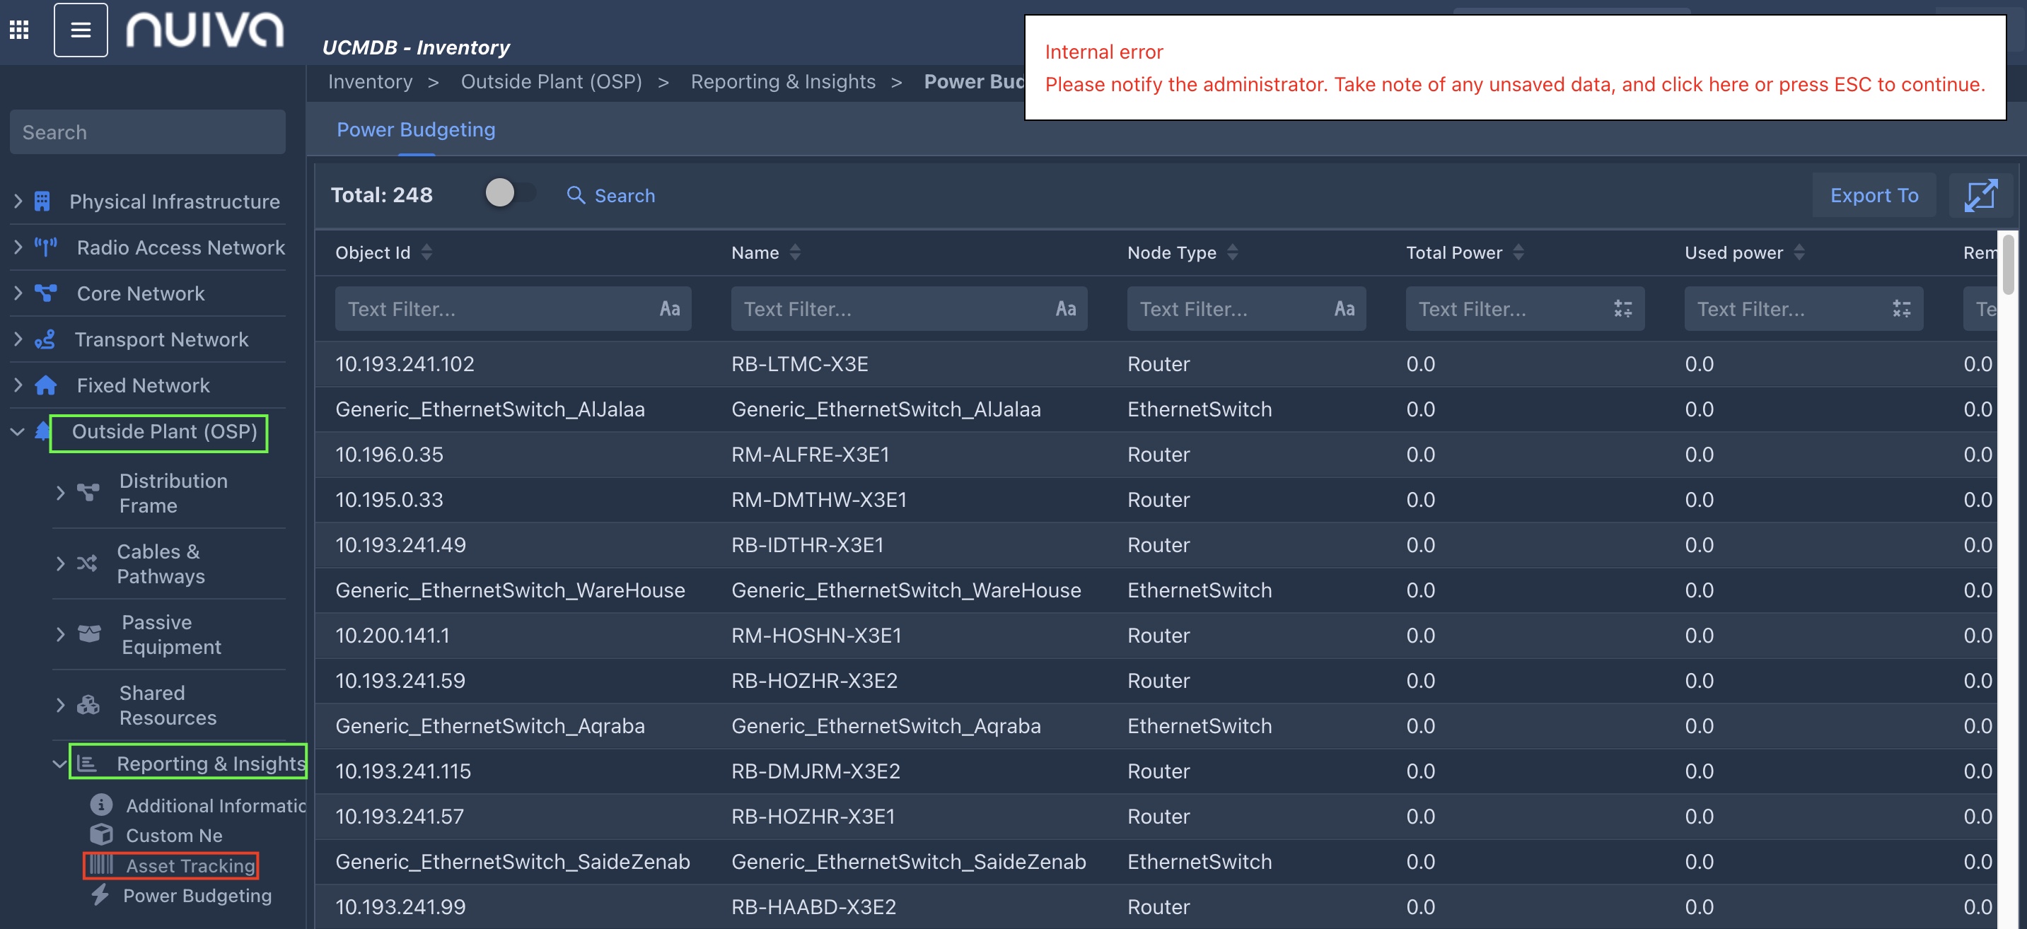The image size is (2027, 929).
Task: Click the Power Budgeting lightning icon
Action: [x=100, y=894]
